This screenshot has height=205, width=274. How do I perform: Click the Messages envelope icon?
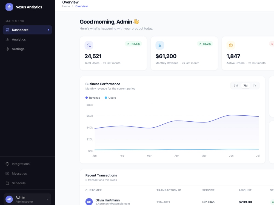tap(7, 174)
